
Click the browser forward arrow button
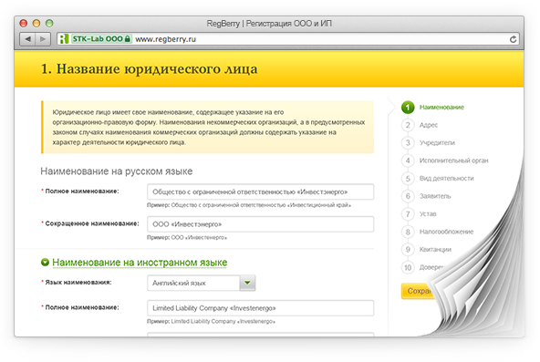click(43, 39)
